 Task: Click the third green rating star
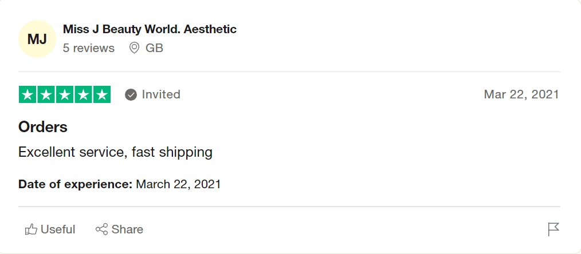coord(65,94)
